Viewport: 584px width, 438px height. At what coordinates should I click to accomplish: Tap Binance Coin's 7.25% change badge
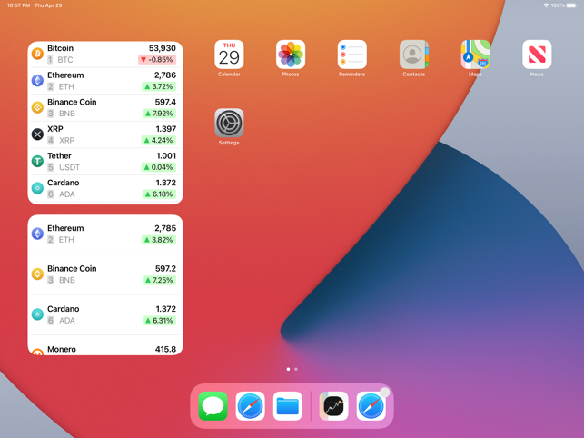tap(160, 280)
